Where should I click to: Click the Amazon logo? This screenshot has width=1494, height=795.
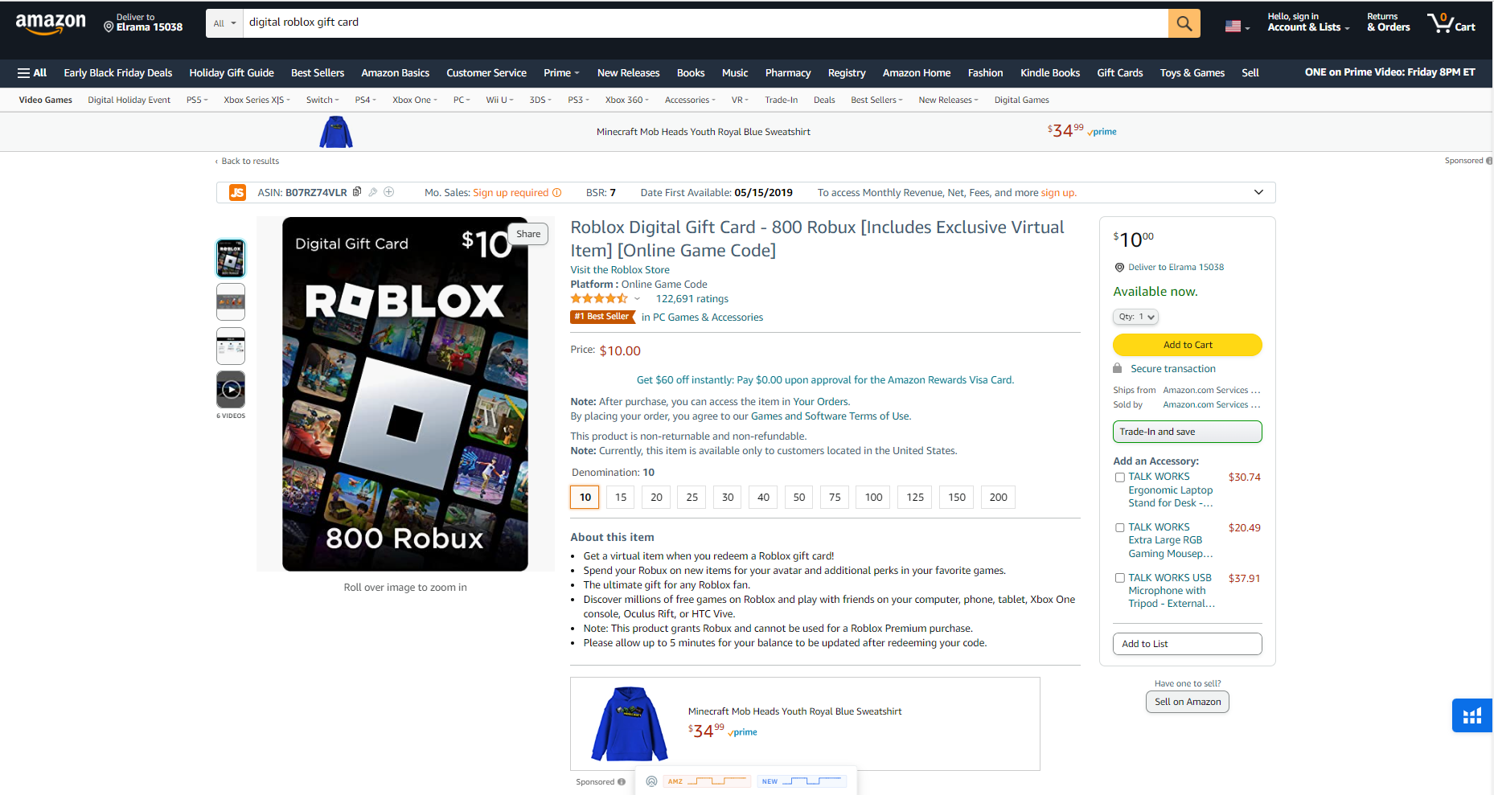(51, 23)
